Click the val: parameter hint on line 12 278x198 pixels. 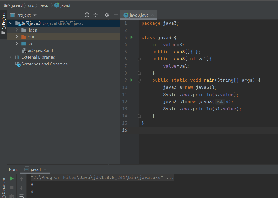click(x=220, y=102)
